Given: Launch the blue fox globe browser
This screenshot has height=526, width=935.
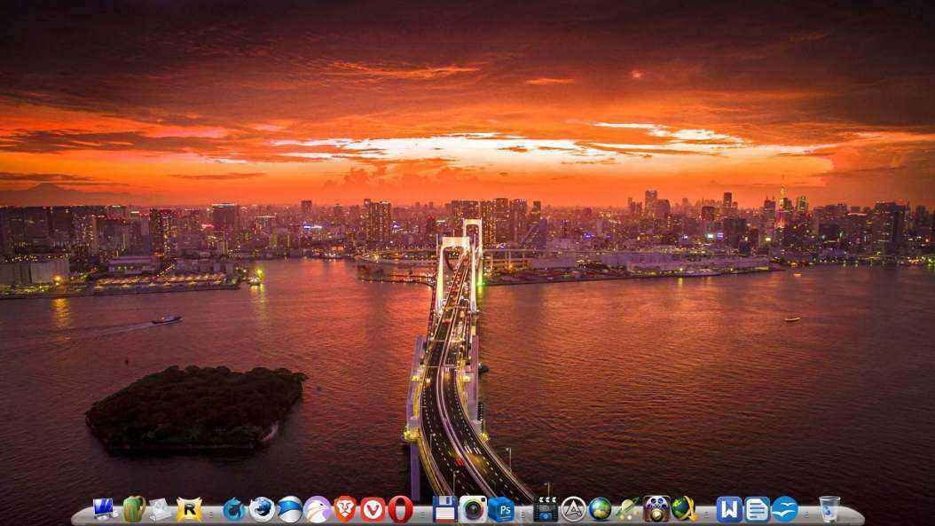Looking at the screenshot, I should pyautogui.click(x=262, y=509).
